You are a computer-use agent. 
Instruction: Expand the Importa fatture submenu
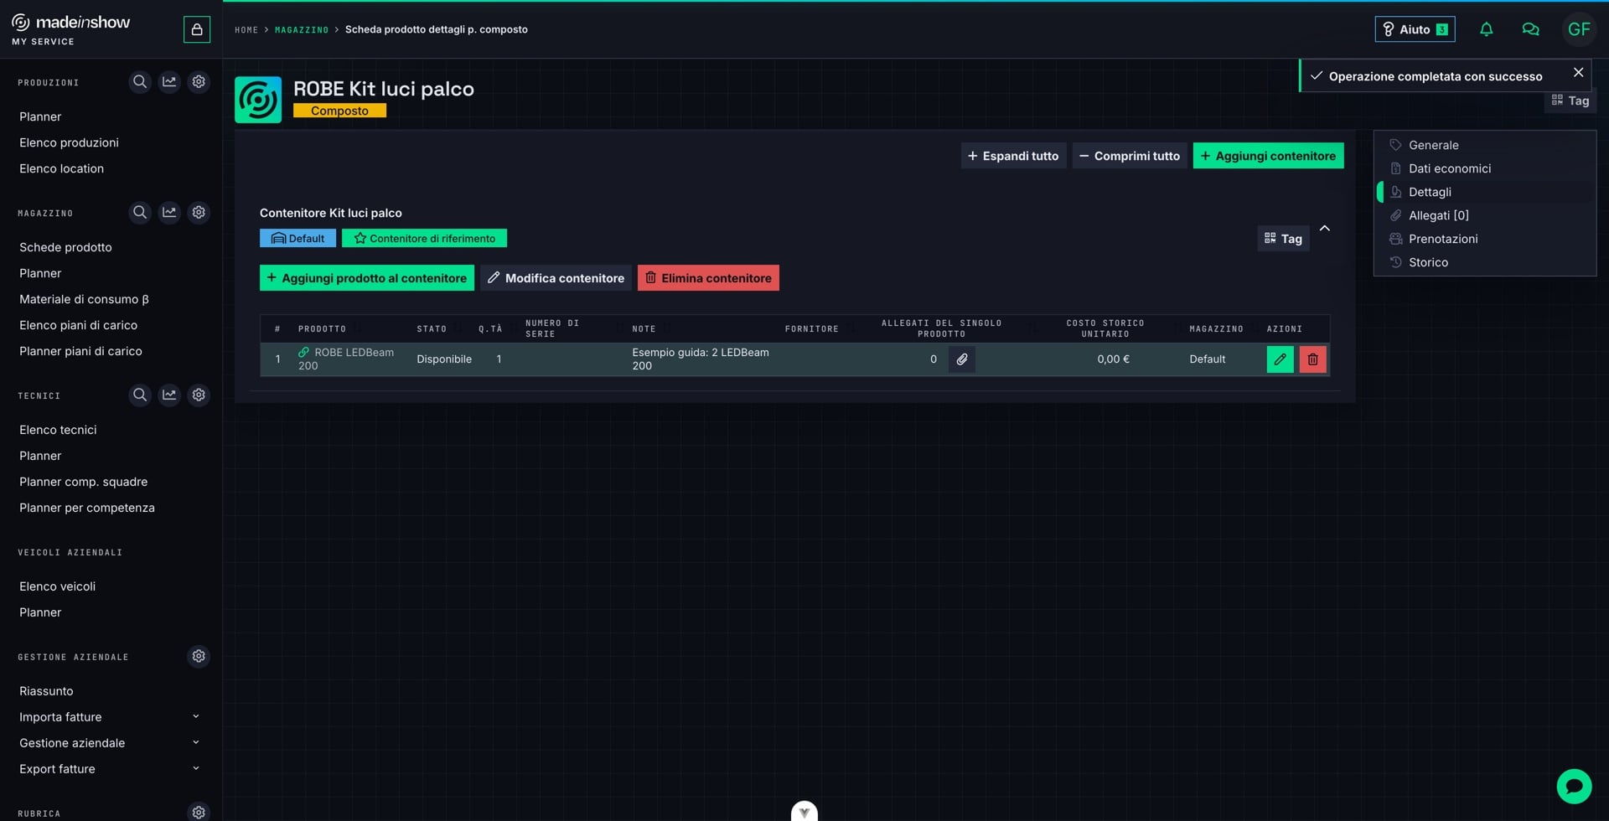tap(196, 717)
